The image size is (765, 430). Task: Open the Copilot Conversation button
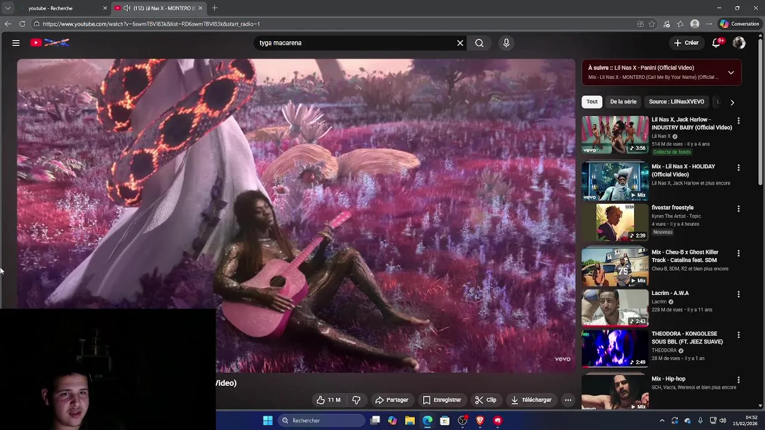coord(739,24)
